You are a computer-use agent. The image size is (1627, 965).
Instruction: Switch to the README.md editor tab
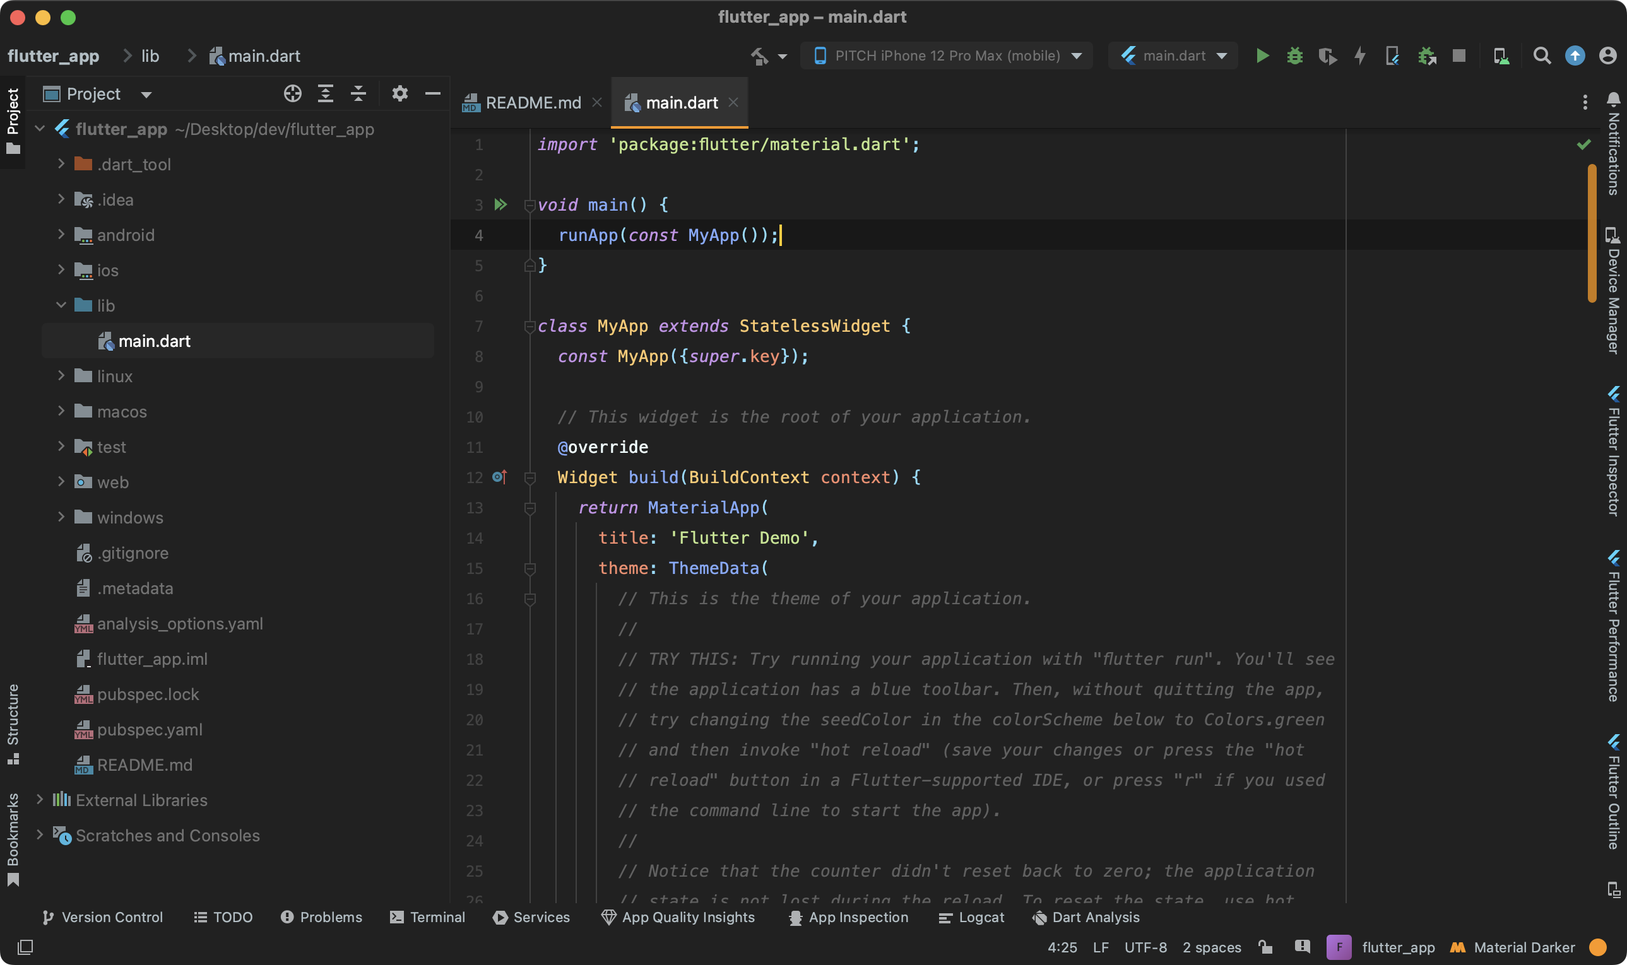[x=532, y=103]
